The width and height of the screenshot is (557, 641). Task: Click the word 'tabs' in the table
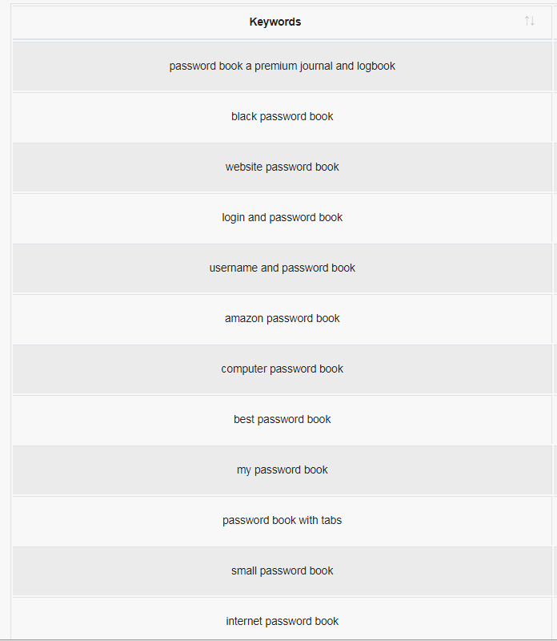(331, 520)
